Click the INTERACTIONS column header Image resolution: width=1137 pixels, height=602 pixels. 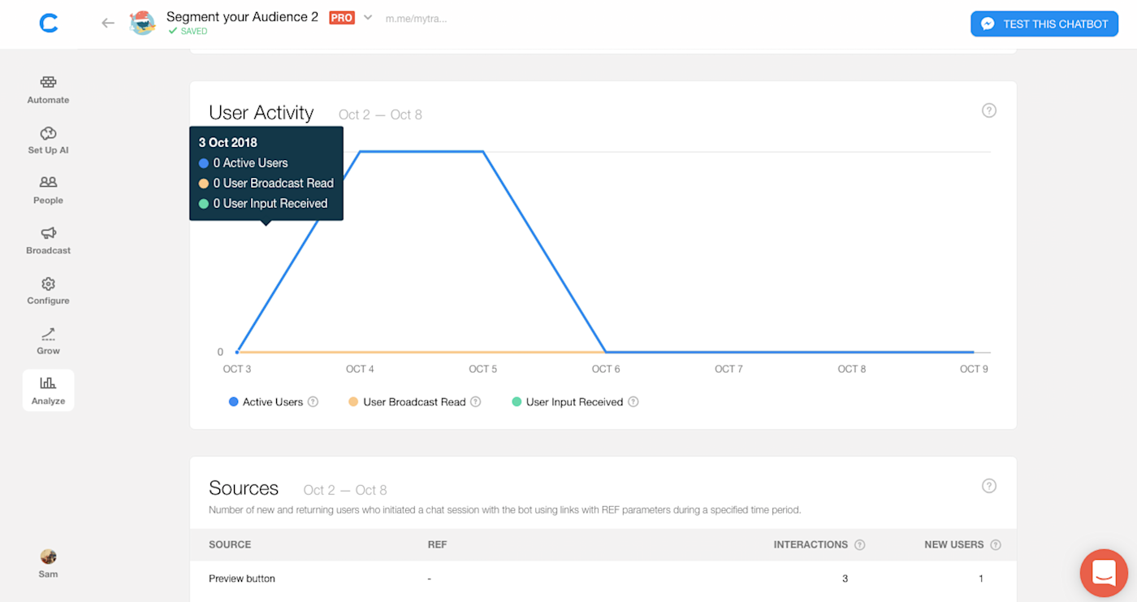tap(811, 544)
